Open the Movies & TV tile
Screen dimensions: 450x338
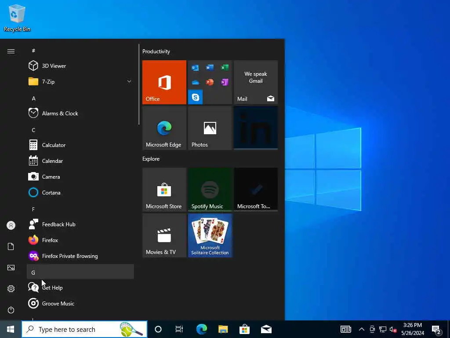tap(164, 235)
